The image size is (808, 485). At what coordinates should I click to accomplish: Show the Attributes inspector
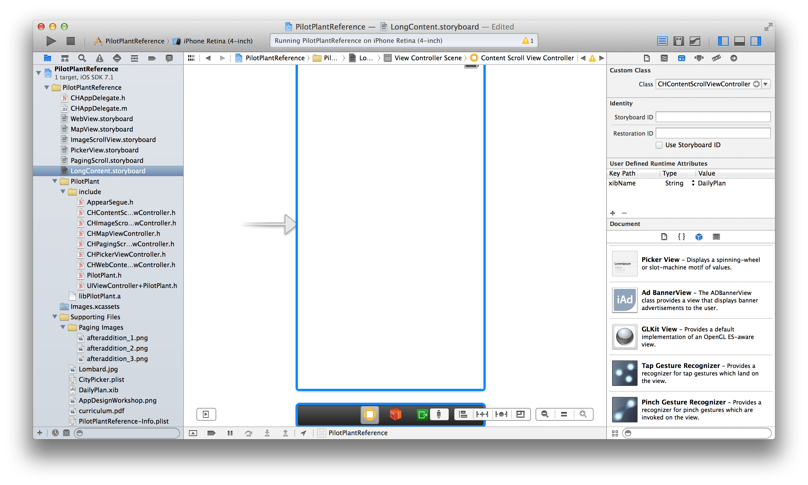699,58
